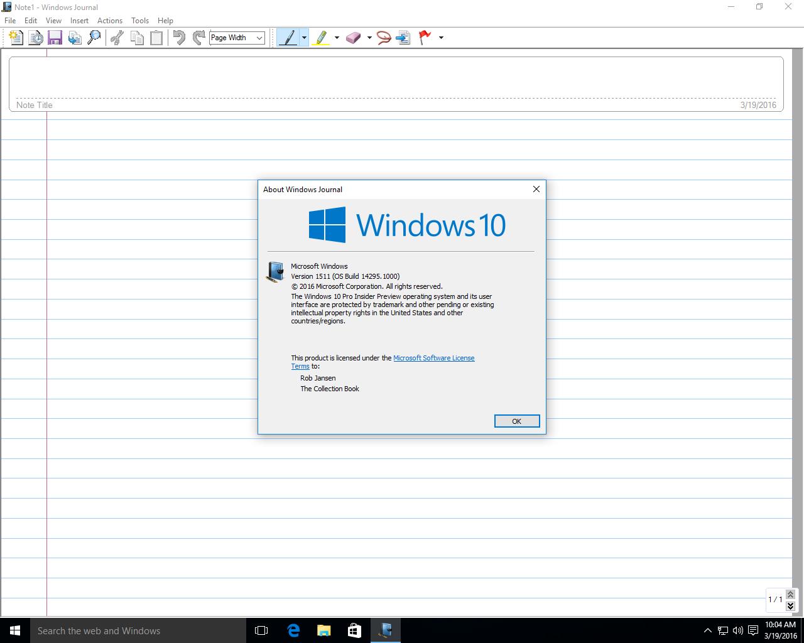Open the Help menu
This screenshot has height=643, width=804.
165,21
